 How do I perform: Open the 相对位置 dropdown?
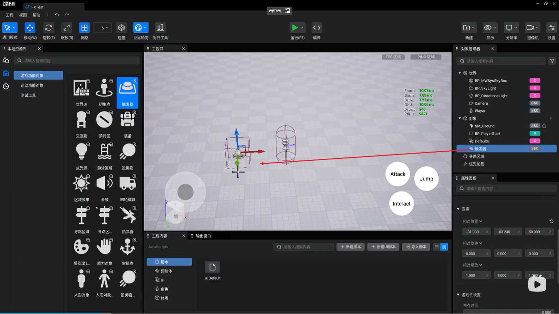pyautogui.click(x=473, y=221)
